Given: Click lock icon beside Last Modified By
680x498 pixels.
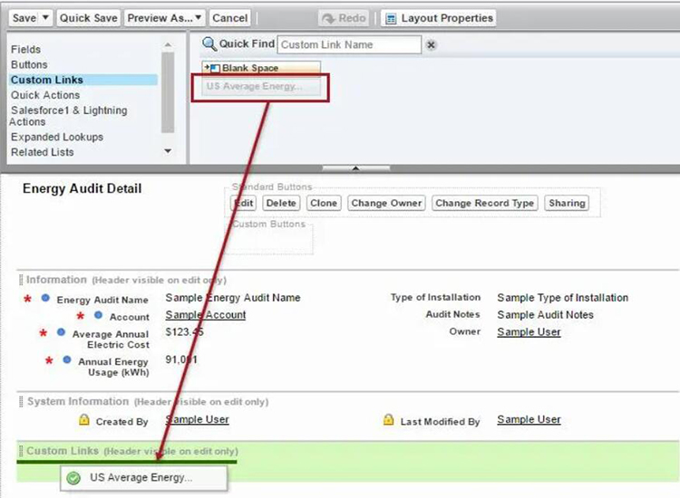Looking at the screenshot, I should 389,419.
